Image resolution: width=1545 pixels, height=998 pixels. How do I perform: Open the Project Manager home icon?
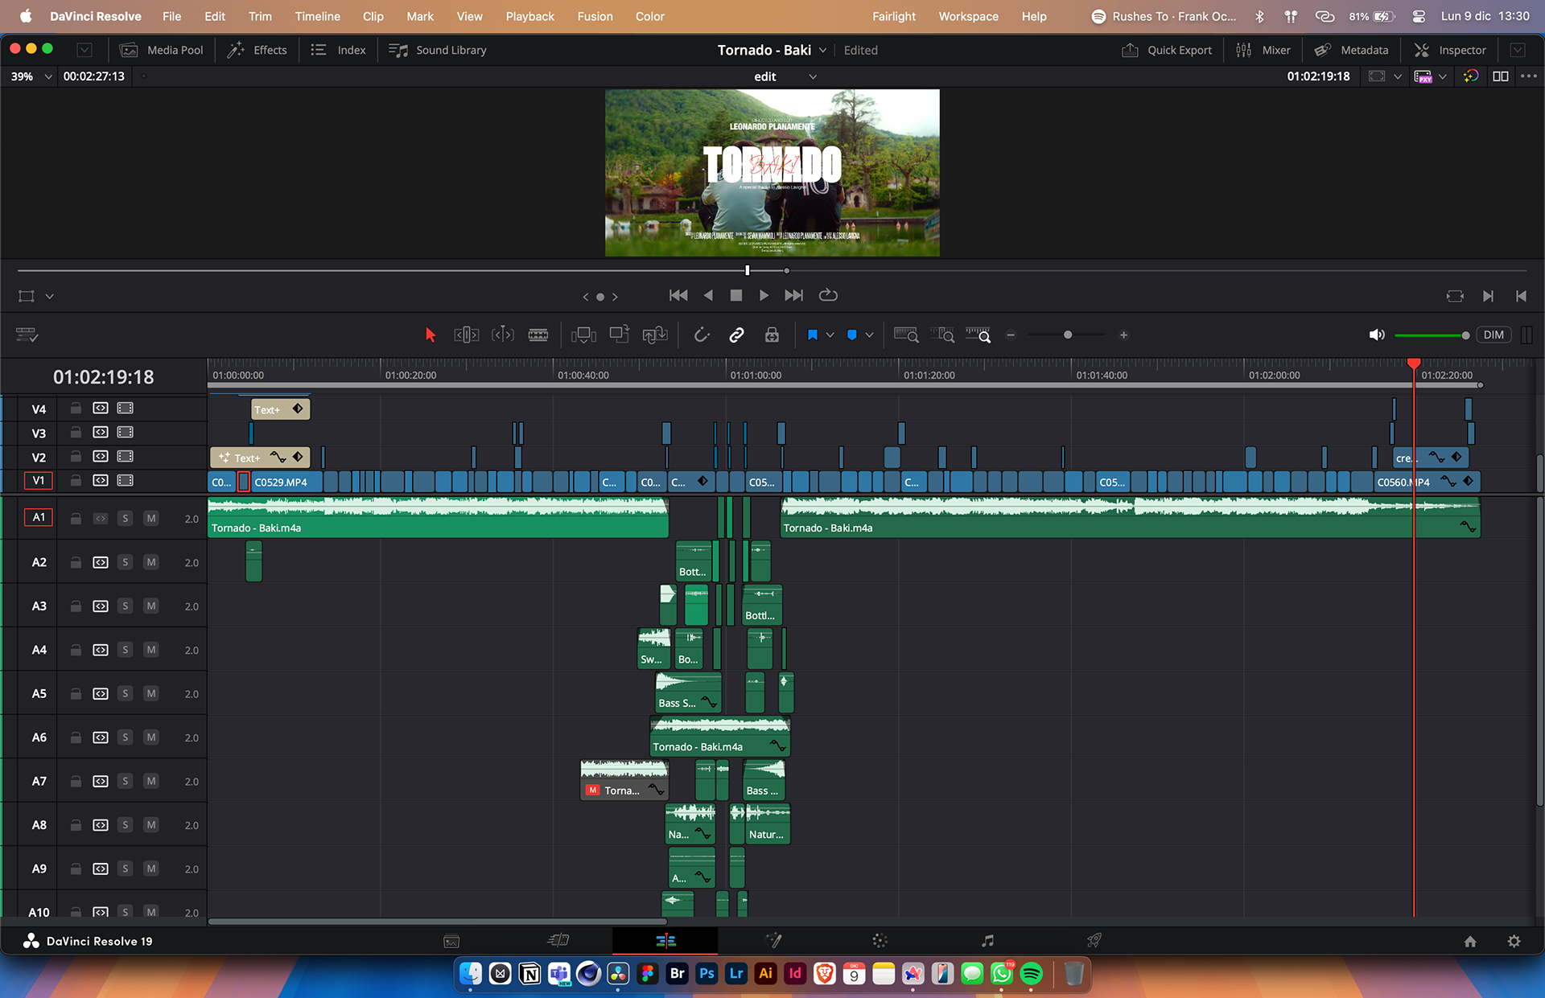click(1470, 941)
